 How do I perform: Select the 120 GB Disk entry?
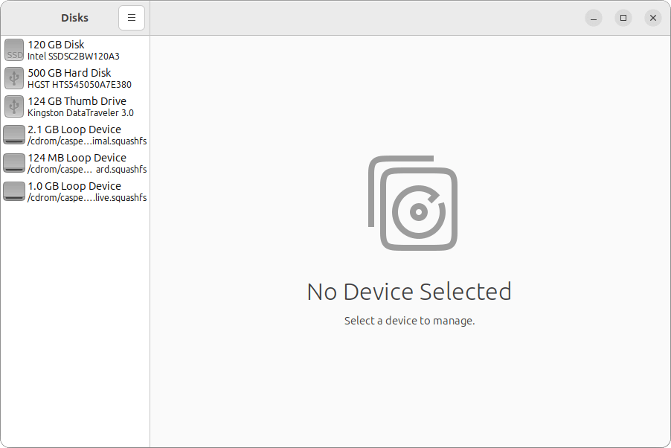click(75, 50)
